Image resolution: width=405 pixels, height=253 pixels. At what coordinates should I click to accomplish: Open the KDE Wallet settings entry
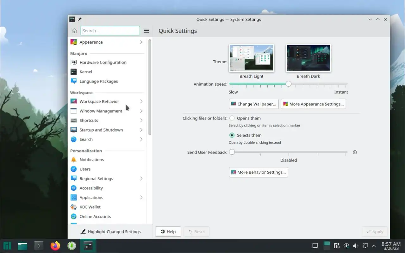107,207
